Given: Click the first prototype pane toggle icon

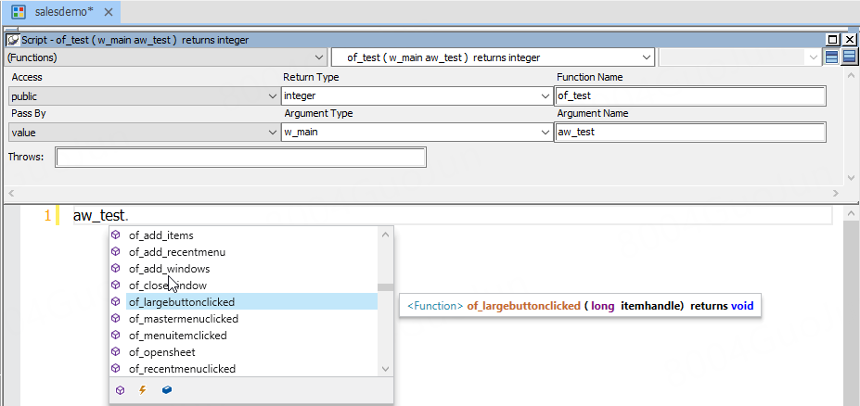Looking at the screenshot, I should [x=831, y=57].
